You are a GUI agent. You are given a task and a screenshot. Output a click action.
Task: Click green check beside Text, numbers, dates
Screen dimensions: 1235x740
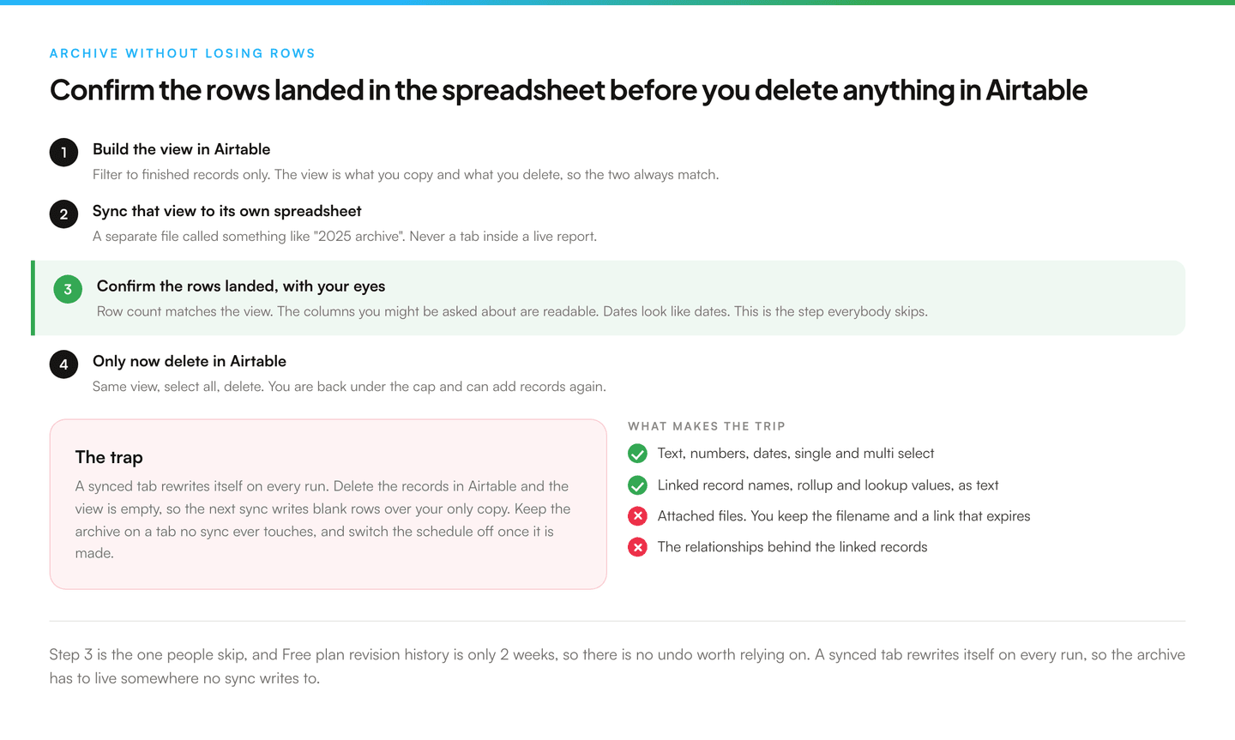[637, 454]
